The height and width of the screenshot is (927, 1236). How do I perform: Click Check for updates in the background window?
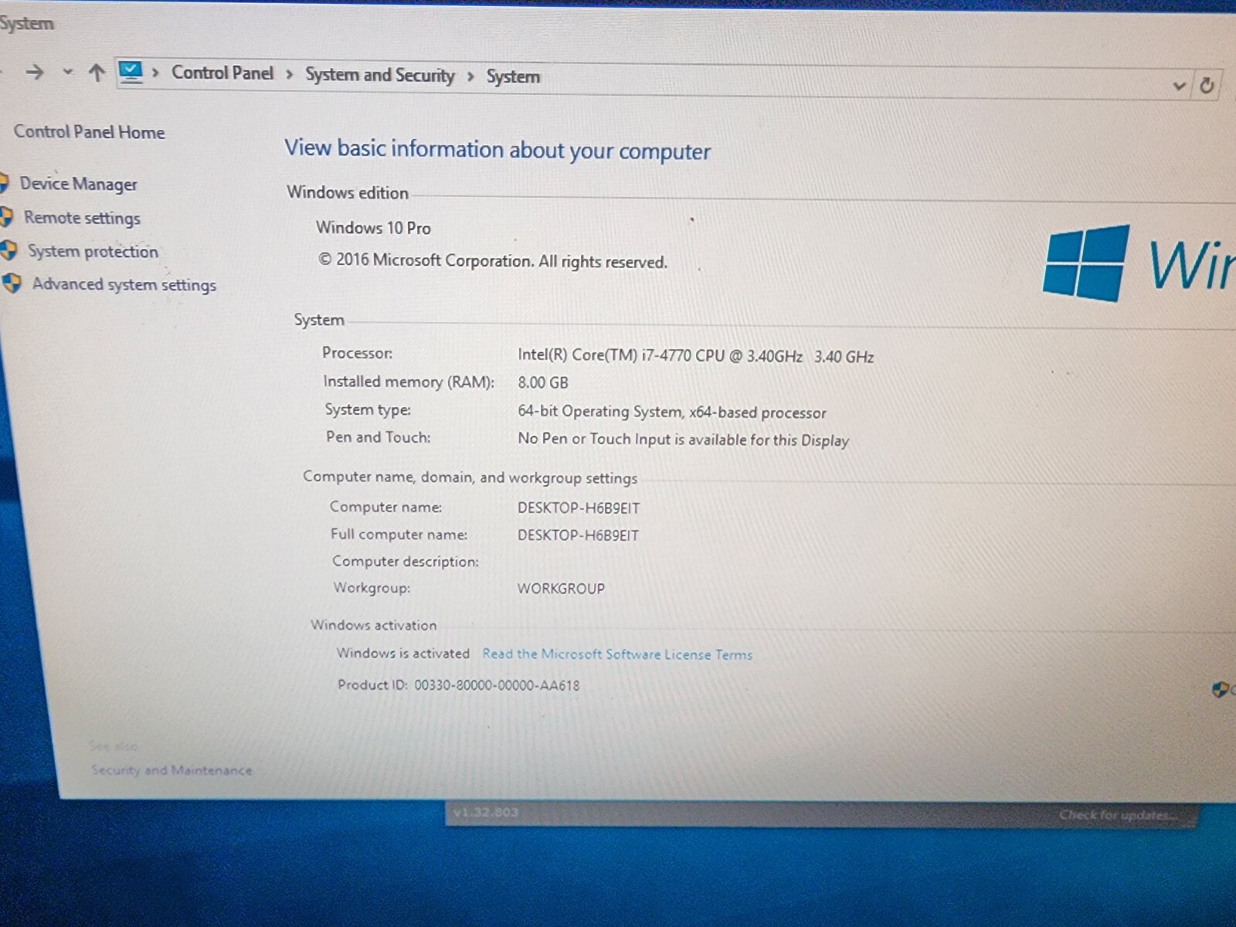click(x=1117, y=815)
